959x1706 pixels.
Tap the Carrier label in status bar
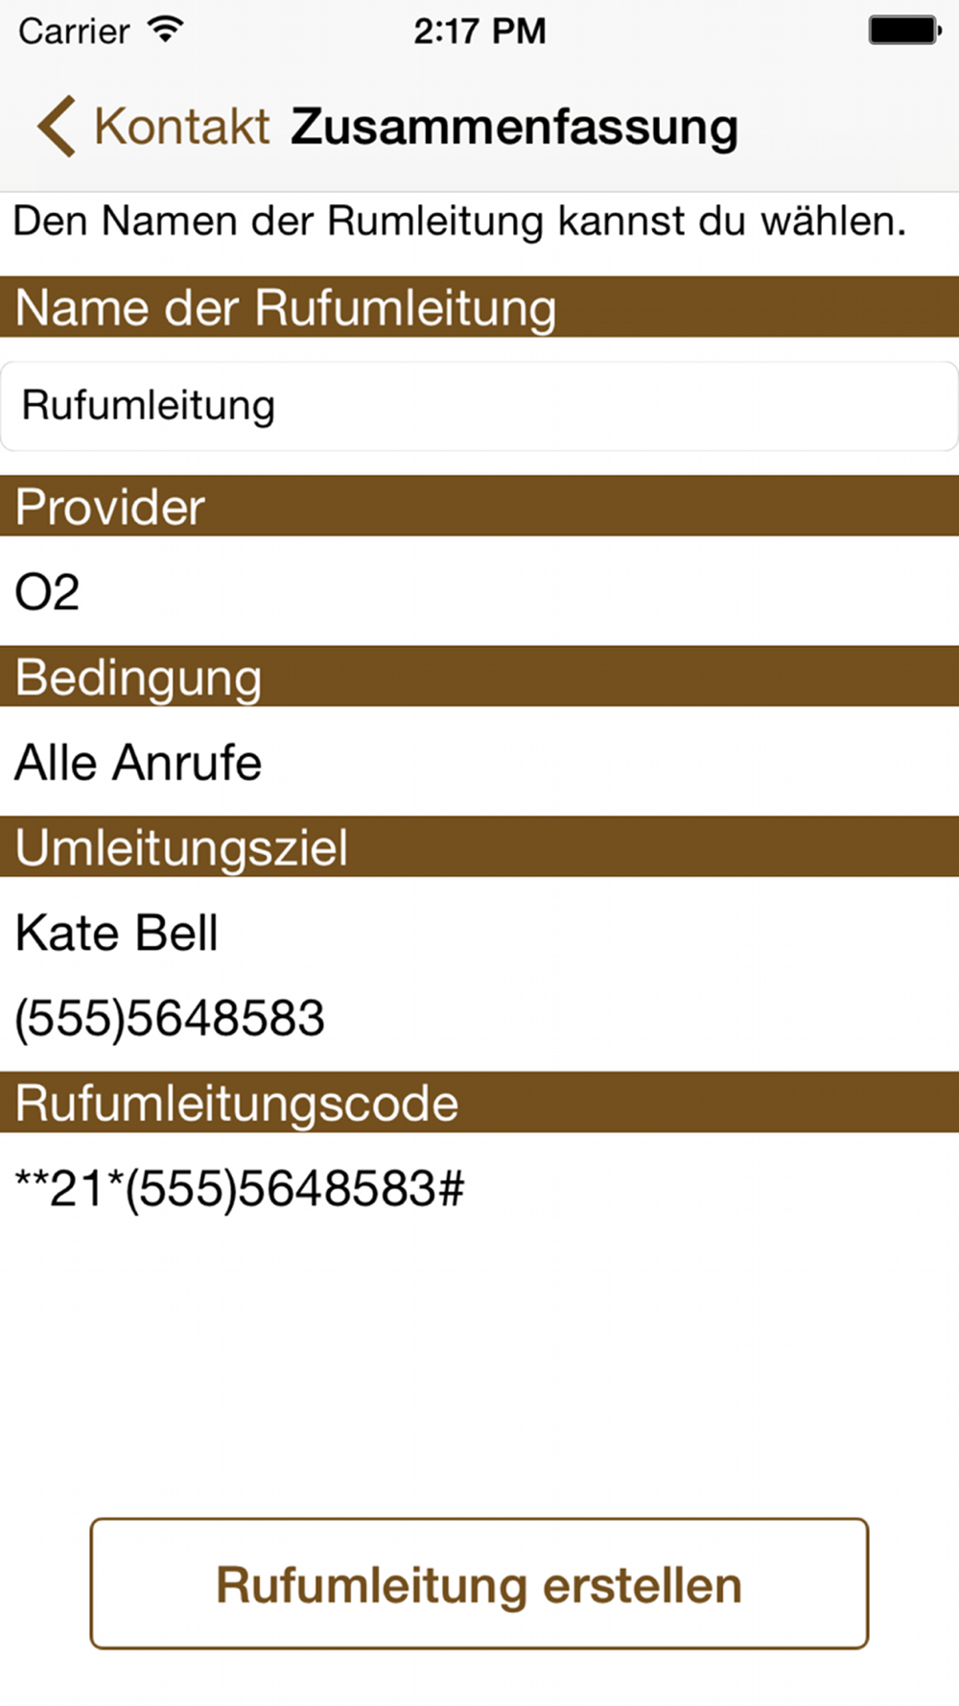tap(74, 32)
